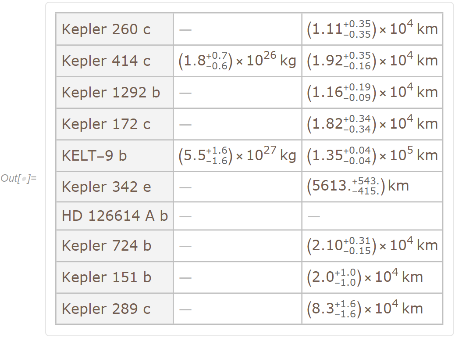The height and width of the screenshot is (356, 455).
Task: Click the Kepler 342 e planet name
Action: point(107,187)
